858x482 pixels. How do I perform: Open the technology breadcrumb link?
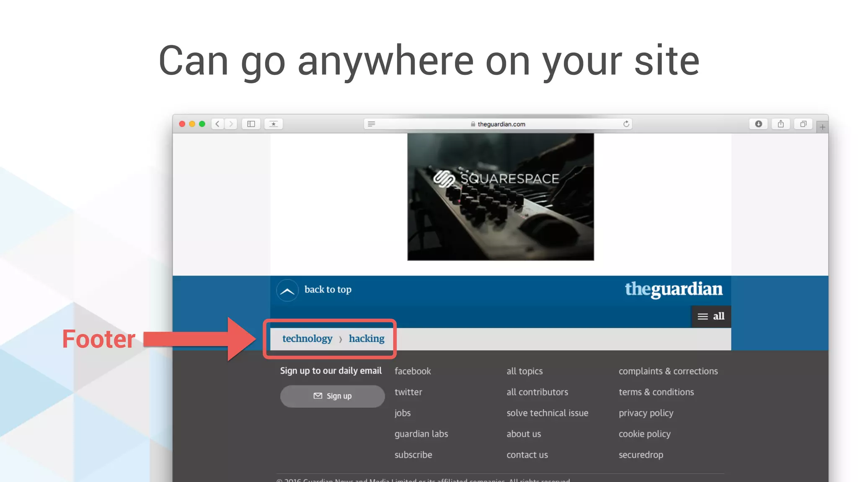pos(307,338)
